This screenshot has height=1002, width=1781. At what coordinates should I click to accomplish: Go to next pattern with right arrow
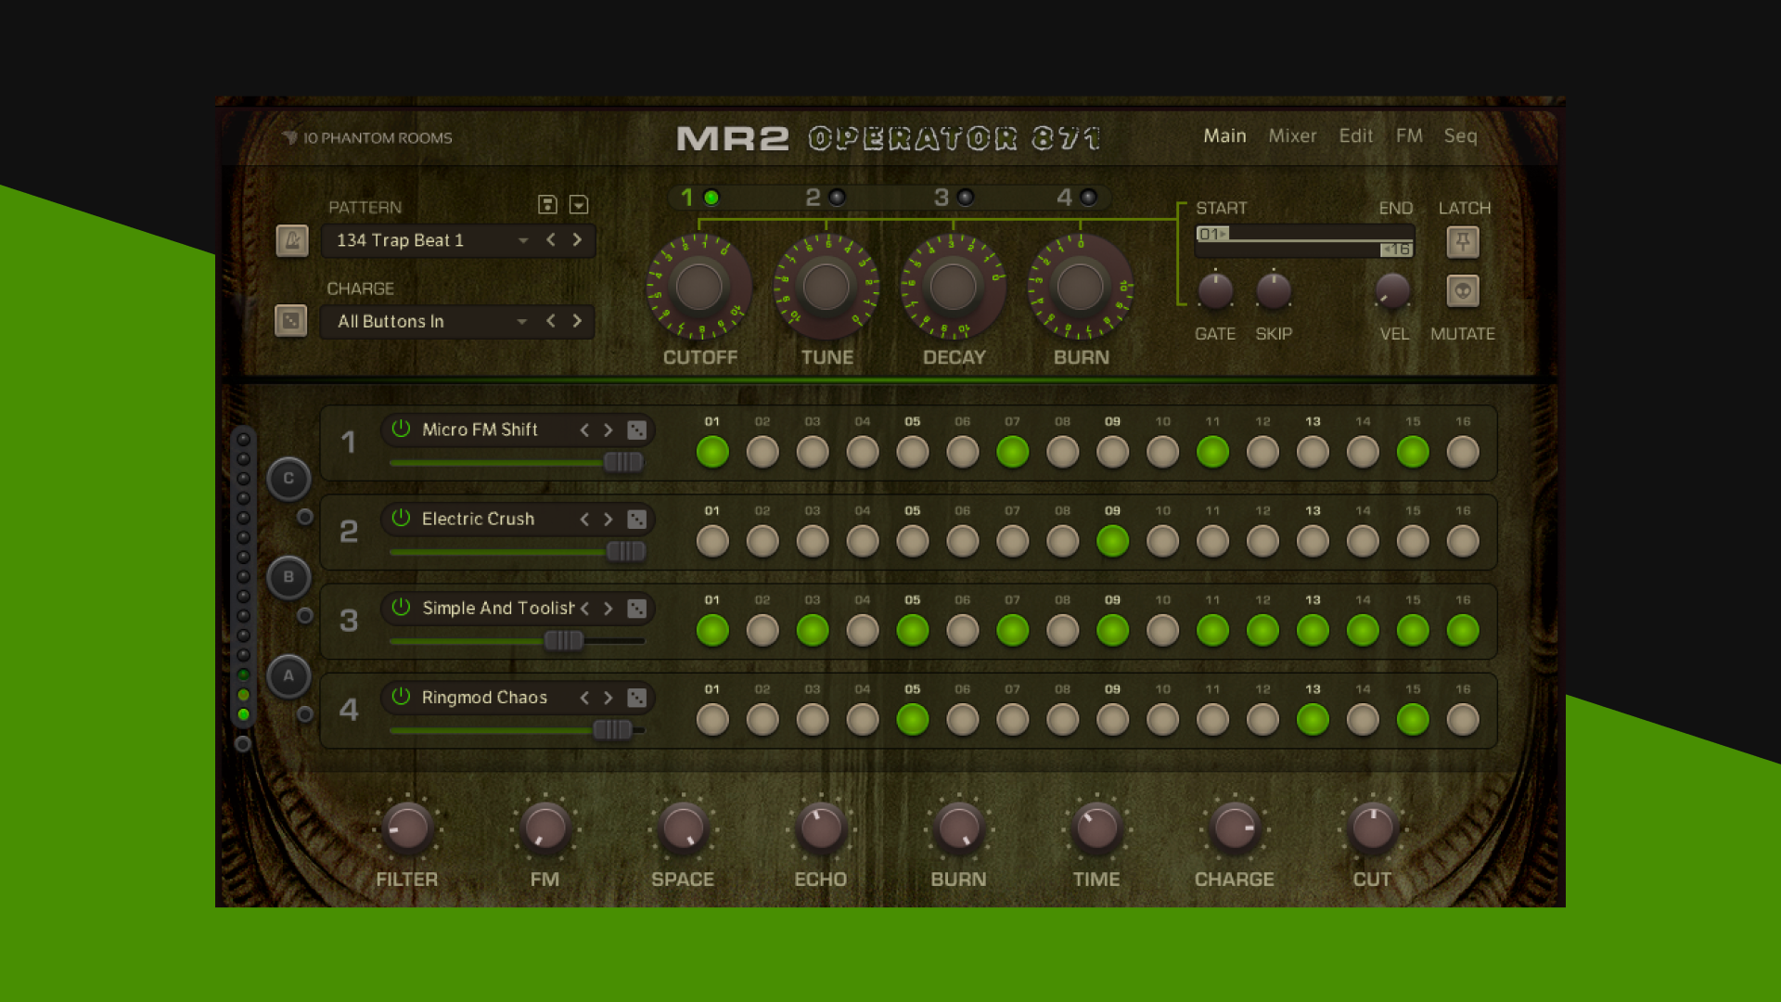point(577,240)
